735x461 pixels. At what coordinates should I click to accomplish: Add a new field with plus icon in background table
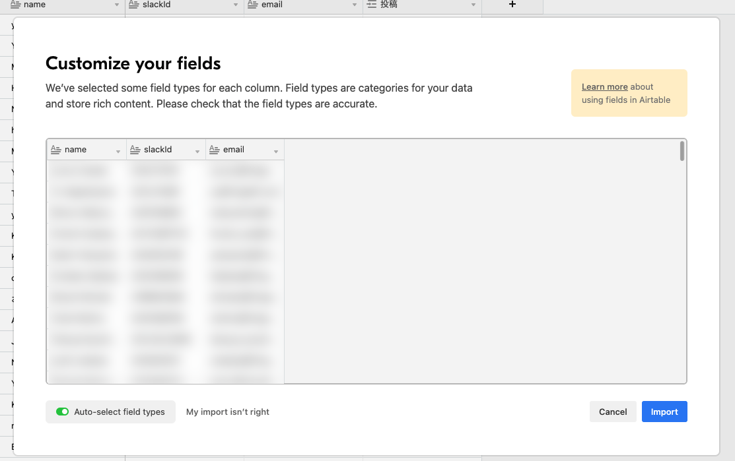pos(512,4)
